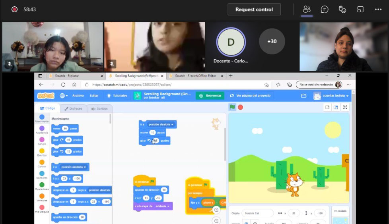The width and height of the screenshot is (389, 224).
Task: Open the Teams participants panel icon
Action: coord(306,10)
